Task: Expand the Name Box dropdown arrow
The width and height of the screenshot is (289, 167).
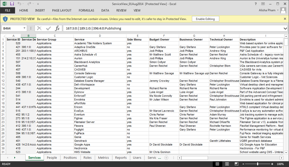Action: (x=24, y=28)
